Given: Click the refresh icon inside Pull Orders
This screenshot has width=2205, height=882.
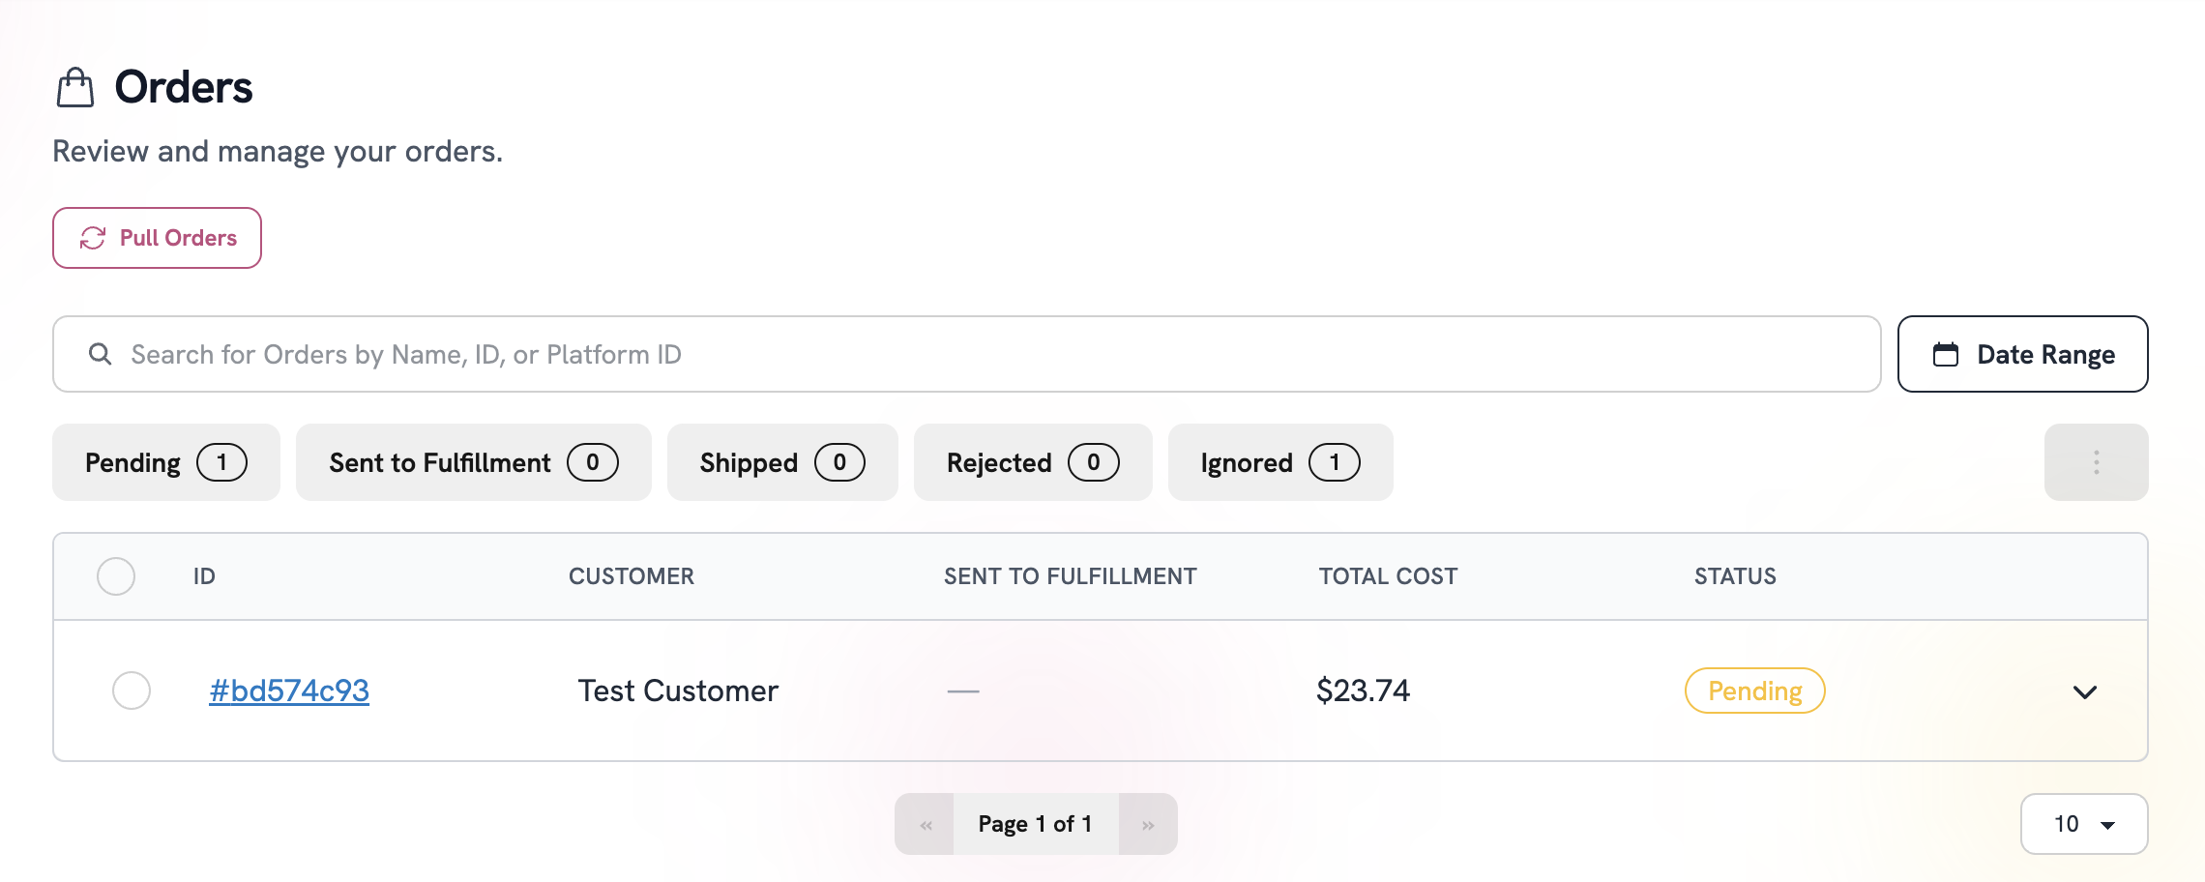Looking at the screenshot, I should (x=92, y=237).
